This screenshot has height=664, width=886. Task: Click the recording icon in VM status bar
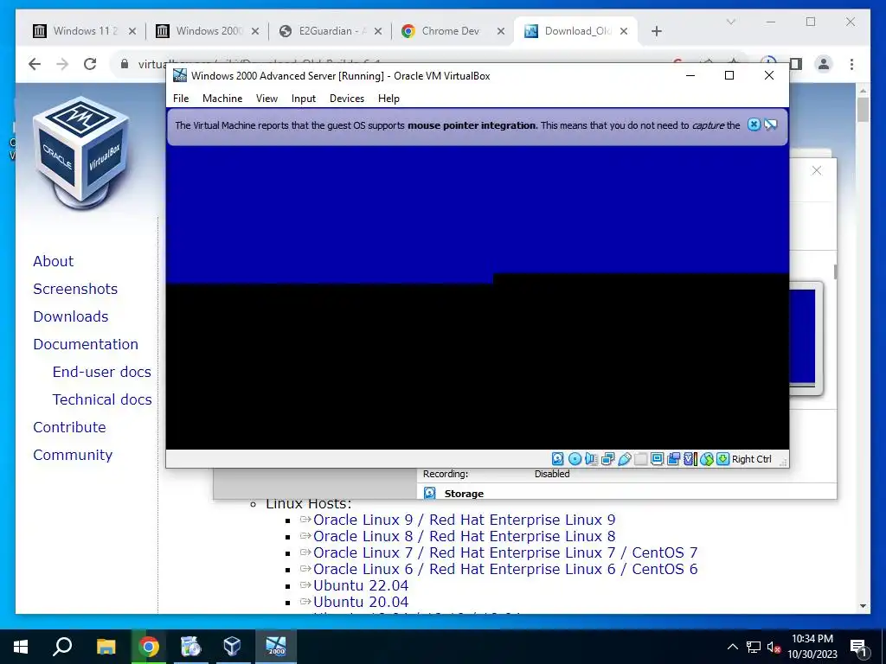pyautogui.click(x=673, y=459)
